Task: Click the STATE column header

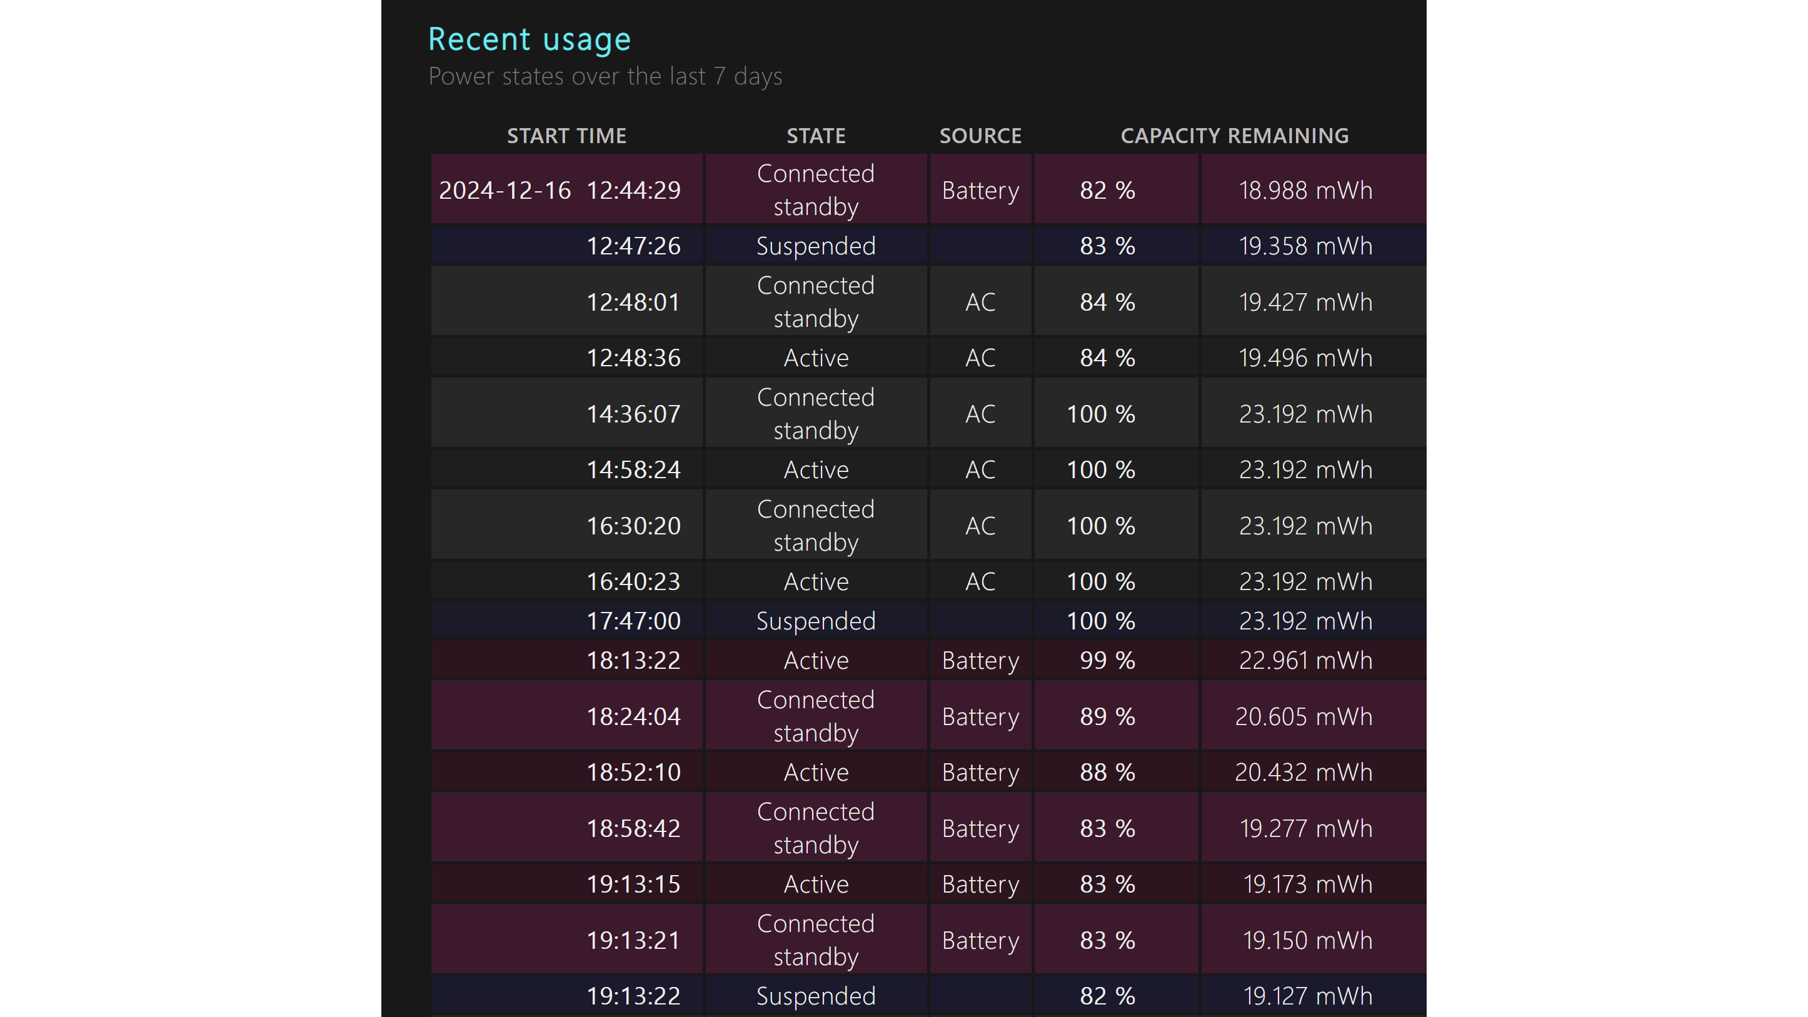Action: [x=816, y=136]
